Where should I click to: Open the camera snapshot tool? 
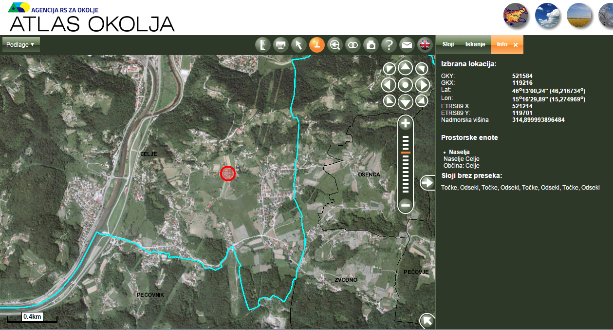click(x=371, y=45)
